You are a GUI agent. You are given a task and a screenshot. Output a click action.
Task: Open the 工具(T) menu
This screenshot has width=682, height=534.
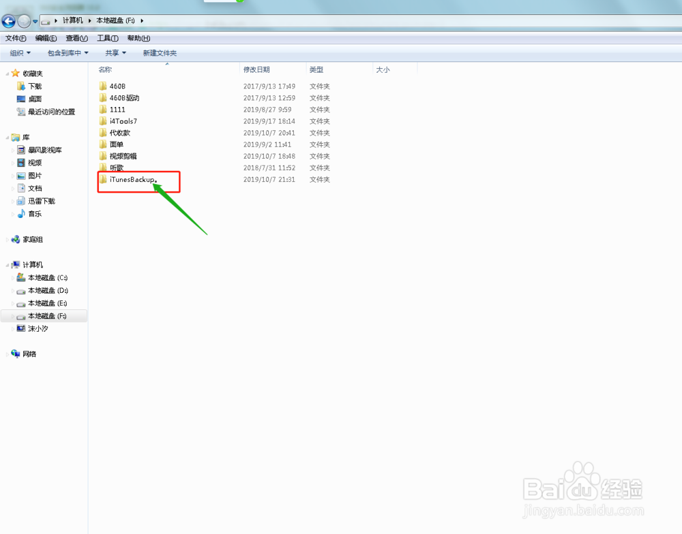(108, 38)
